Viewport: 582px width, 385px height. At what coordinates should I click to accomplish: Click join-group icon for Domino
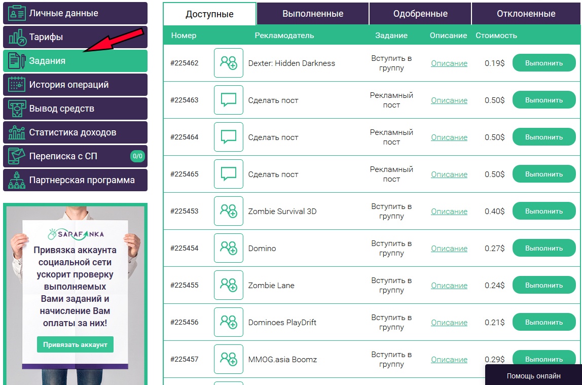point(229,248)
